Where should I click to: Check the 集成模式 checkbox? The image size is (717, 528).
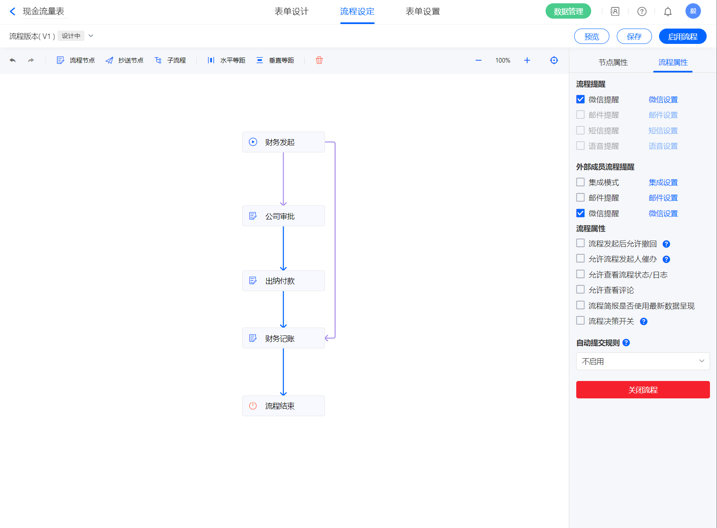click(580, 182)
